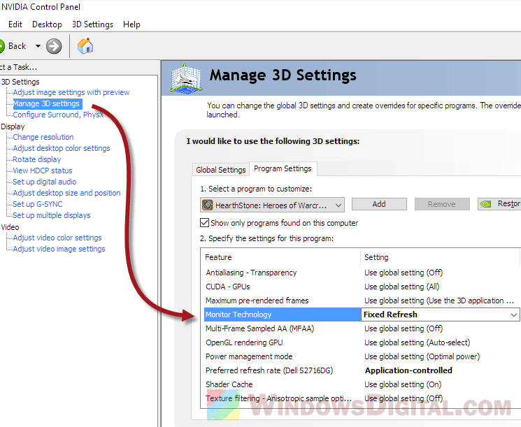Click the Remove program button
The image size is (521, 427).
tap(442, 204)
